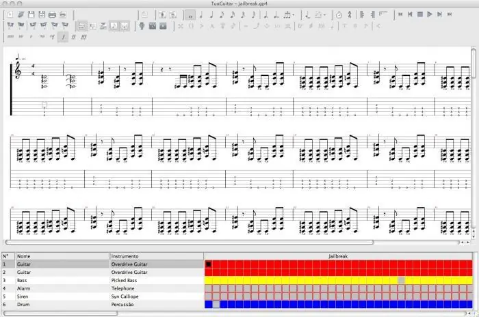Toggle the highlighted single-note view button
Image resolution: width=479 pixels, height=317 pixels.
click(x=114, y=26)
